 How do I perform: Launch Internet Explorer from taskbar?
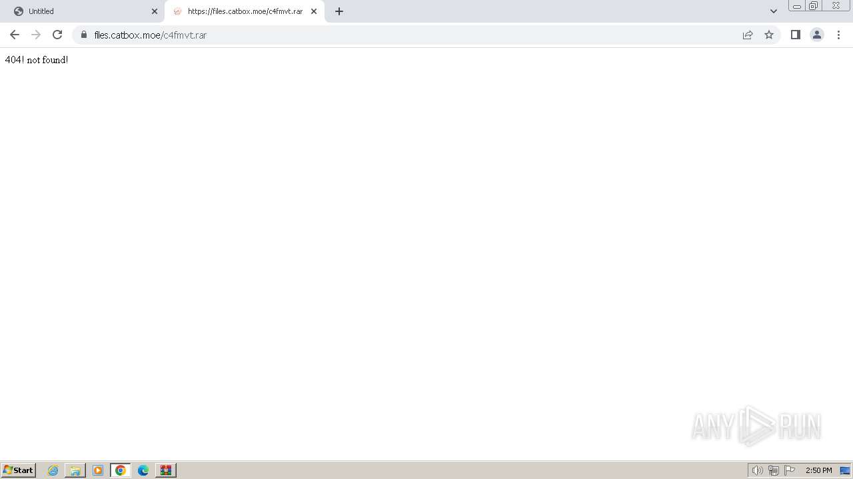tap(53, 470)
